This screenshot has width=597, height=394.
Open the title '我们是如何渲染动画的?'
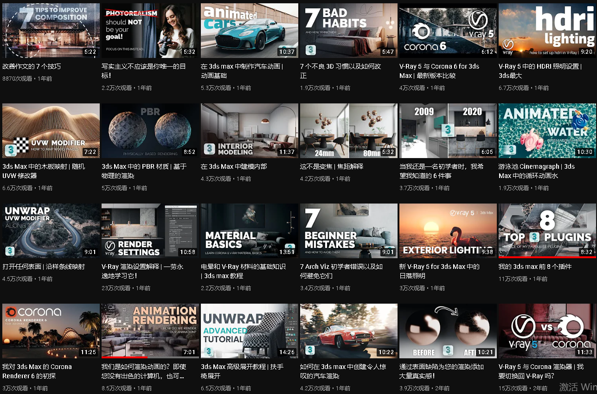click(143, 371)
